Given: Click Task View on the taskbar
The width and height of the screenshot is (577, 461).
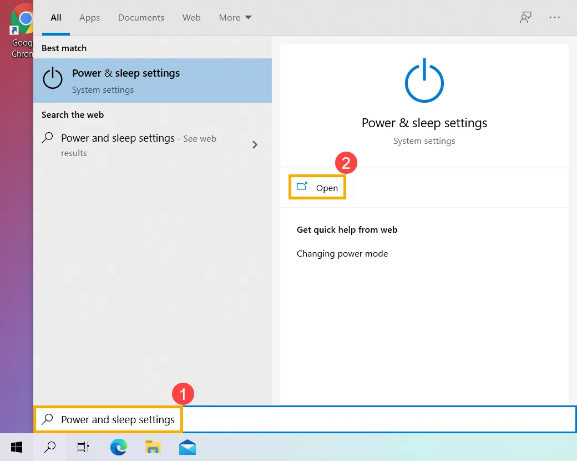Looking at the screenshot, I should point(83,447).
